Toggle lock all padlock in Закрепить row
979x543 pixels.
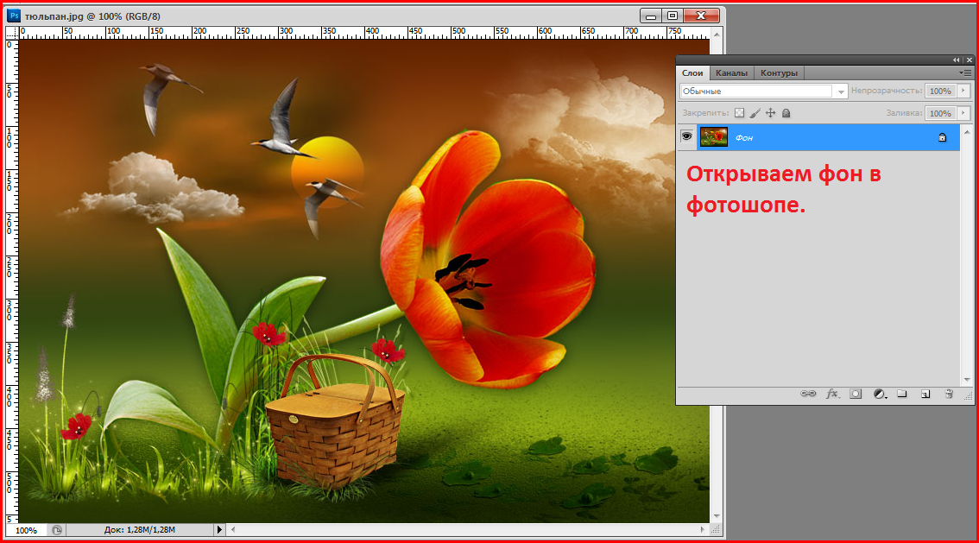[786, 113]
